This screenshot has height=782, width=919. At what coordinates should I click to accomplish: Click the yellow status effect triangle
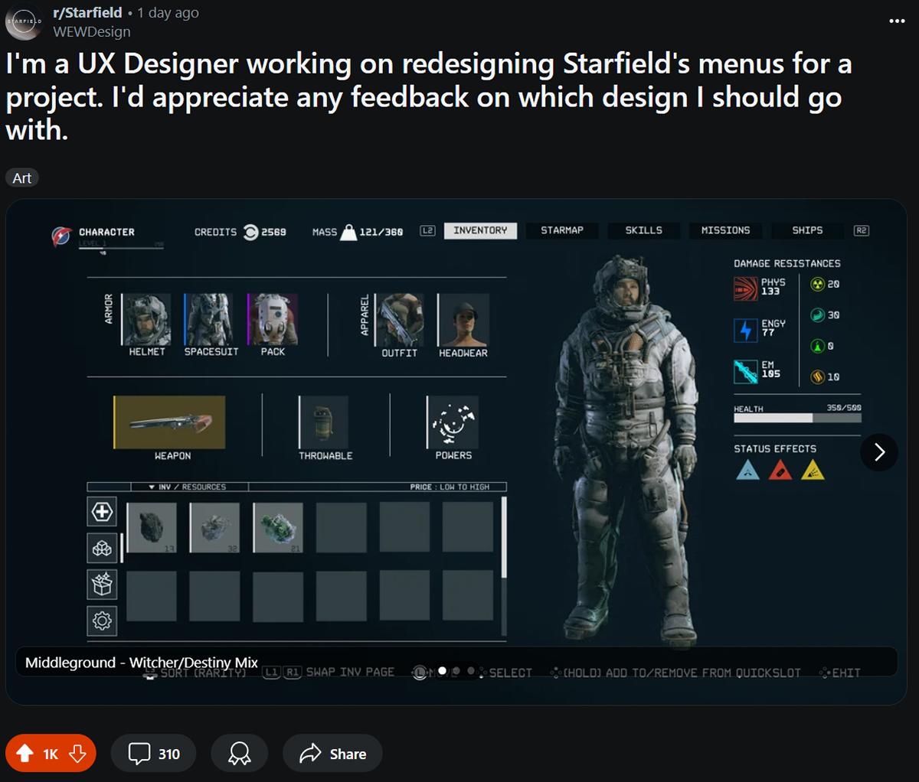click(813, 470)
